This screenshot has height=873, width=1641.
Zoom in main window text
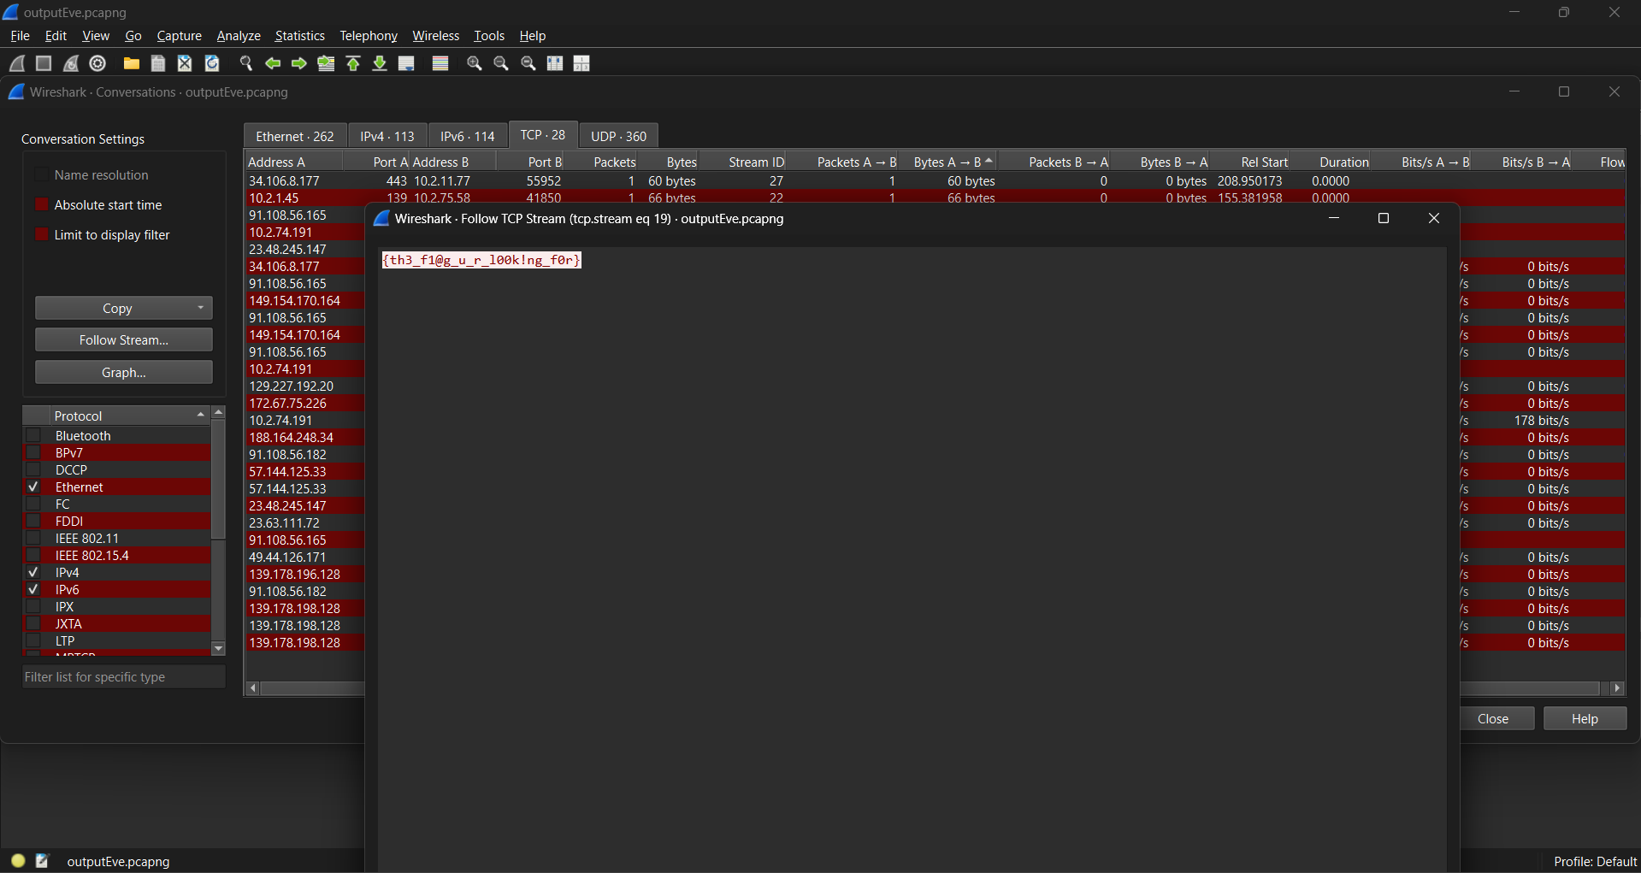475,63
